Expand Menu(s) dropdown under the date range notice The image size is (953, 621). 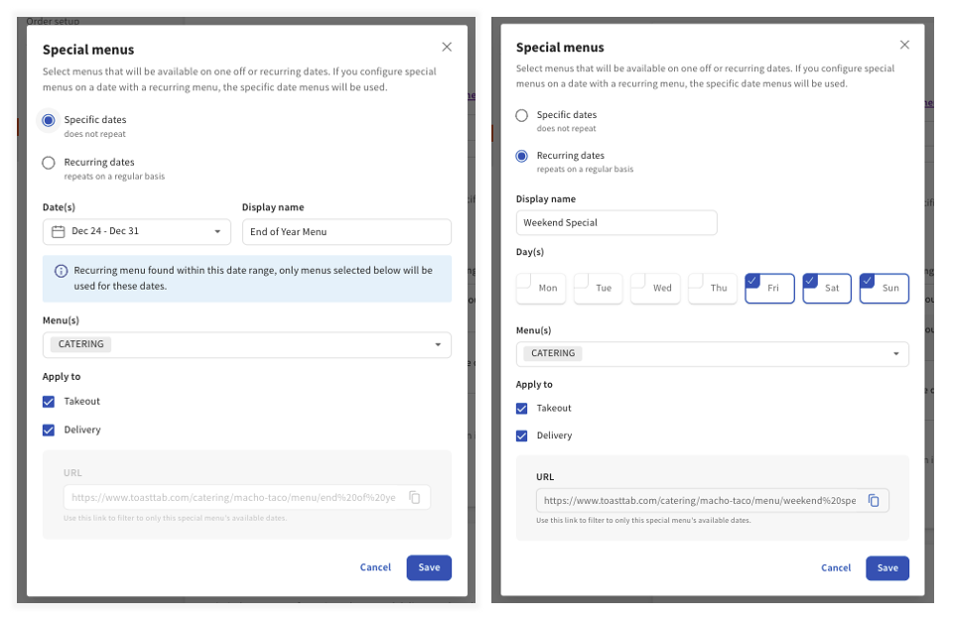246,344
